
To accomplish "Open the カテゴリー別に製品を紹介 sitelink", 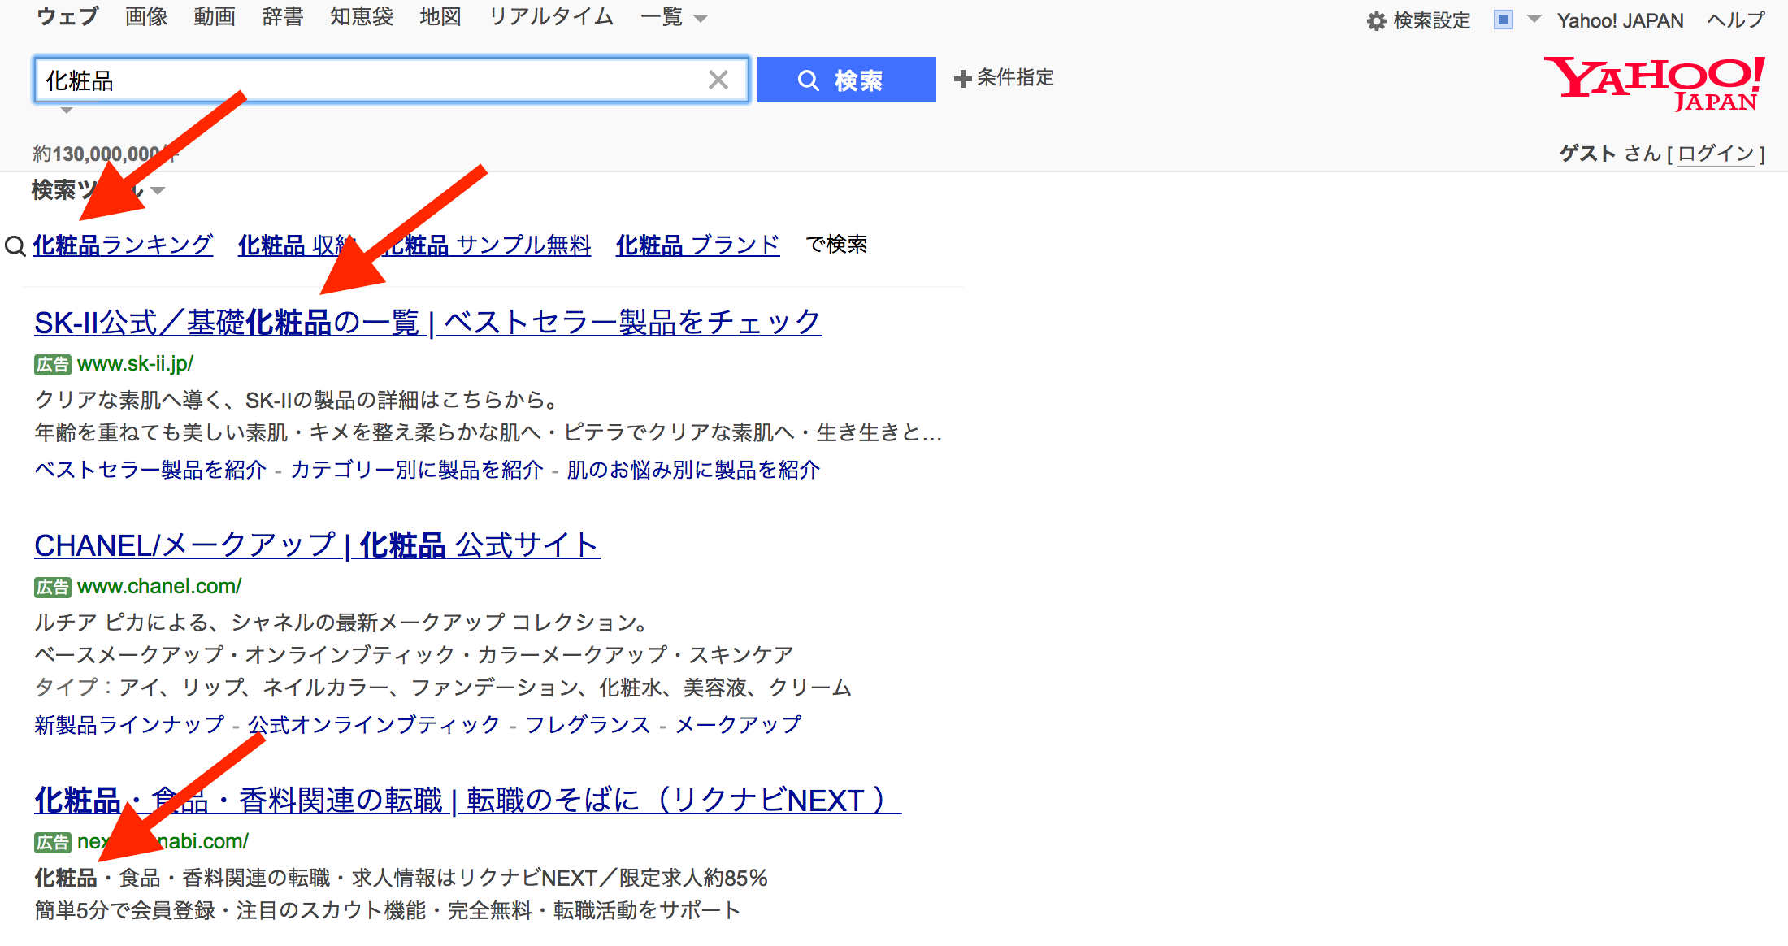I will (x=416, y=470).
